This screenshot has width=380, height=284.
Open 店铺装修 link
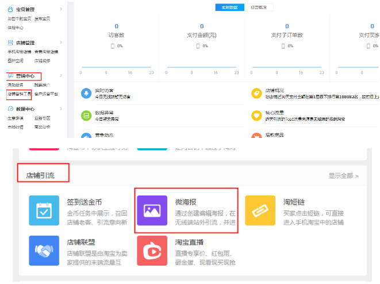coord(42,61)
